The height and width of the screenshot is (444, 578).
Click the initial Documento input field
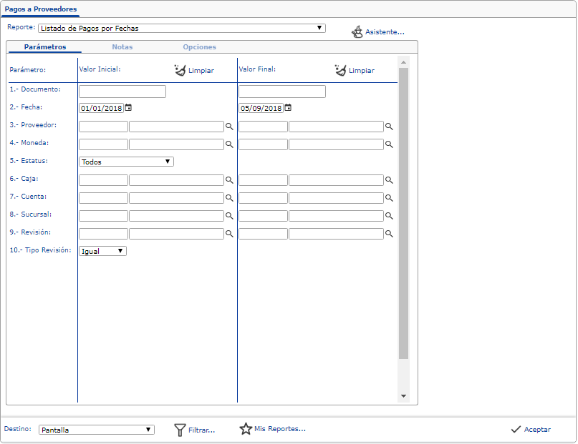tap(122, 92)
